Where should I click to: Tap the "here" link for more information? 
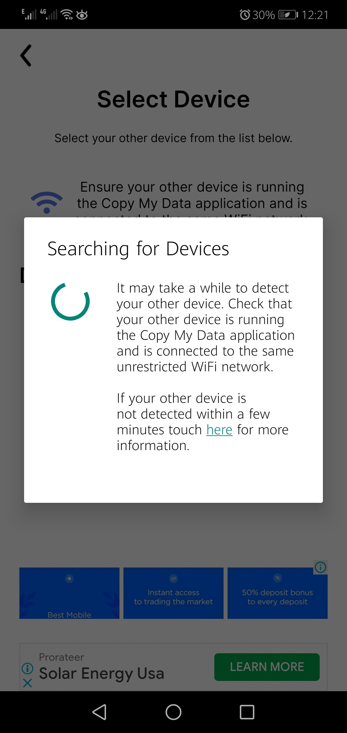(x=219, y=430)
